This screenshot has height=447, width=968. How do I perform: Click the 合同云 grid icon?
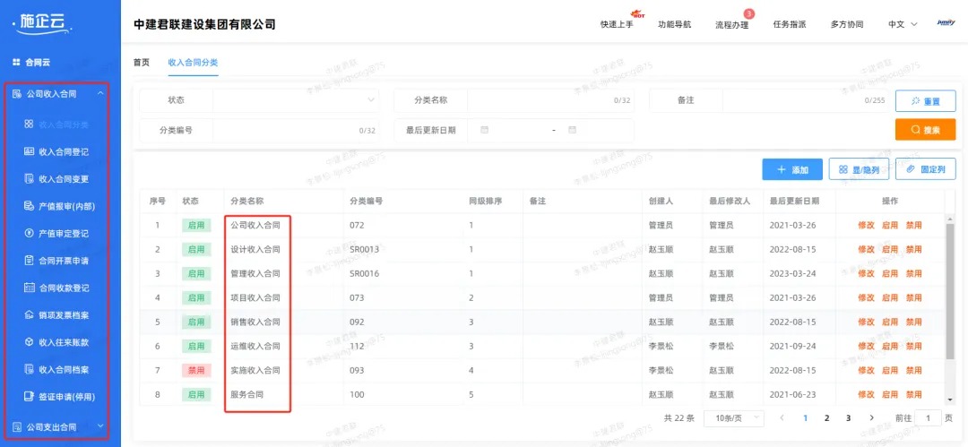(x=15, y=63)
